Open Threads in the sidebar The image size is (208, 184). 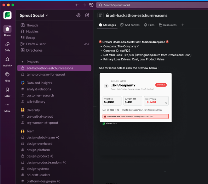[54, 25]
